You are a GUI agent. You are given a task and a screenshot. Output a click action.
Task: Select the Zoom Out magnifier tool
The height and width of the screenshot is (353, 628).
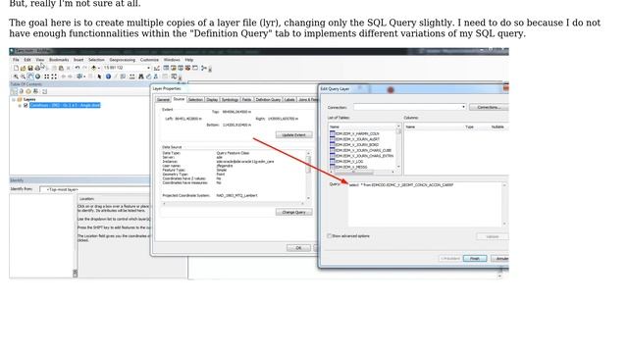tap(24, 76)
